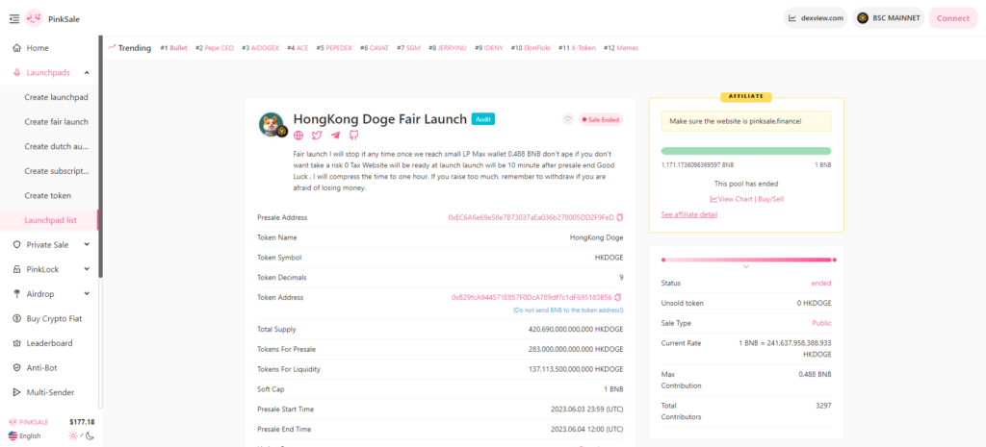
Task: Click trending token #2 Pepe CEO
Action: (x=215, y=48)
